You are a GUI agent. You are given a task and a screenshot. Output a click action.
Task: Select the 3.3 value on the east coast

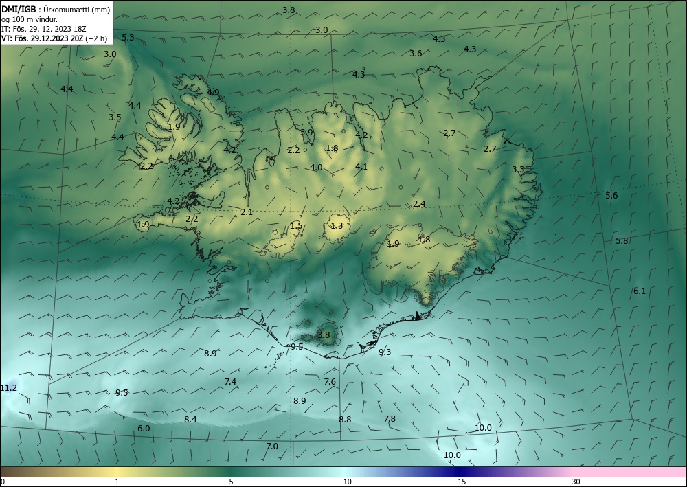[x=518, y=170]
